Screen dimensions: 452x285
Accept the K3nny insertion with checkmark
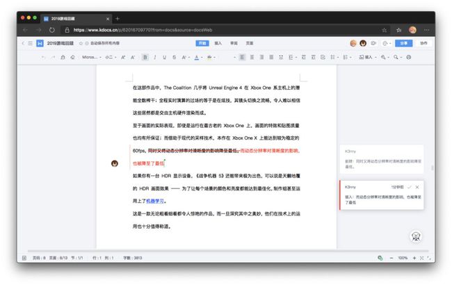coord(410,187)
